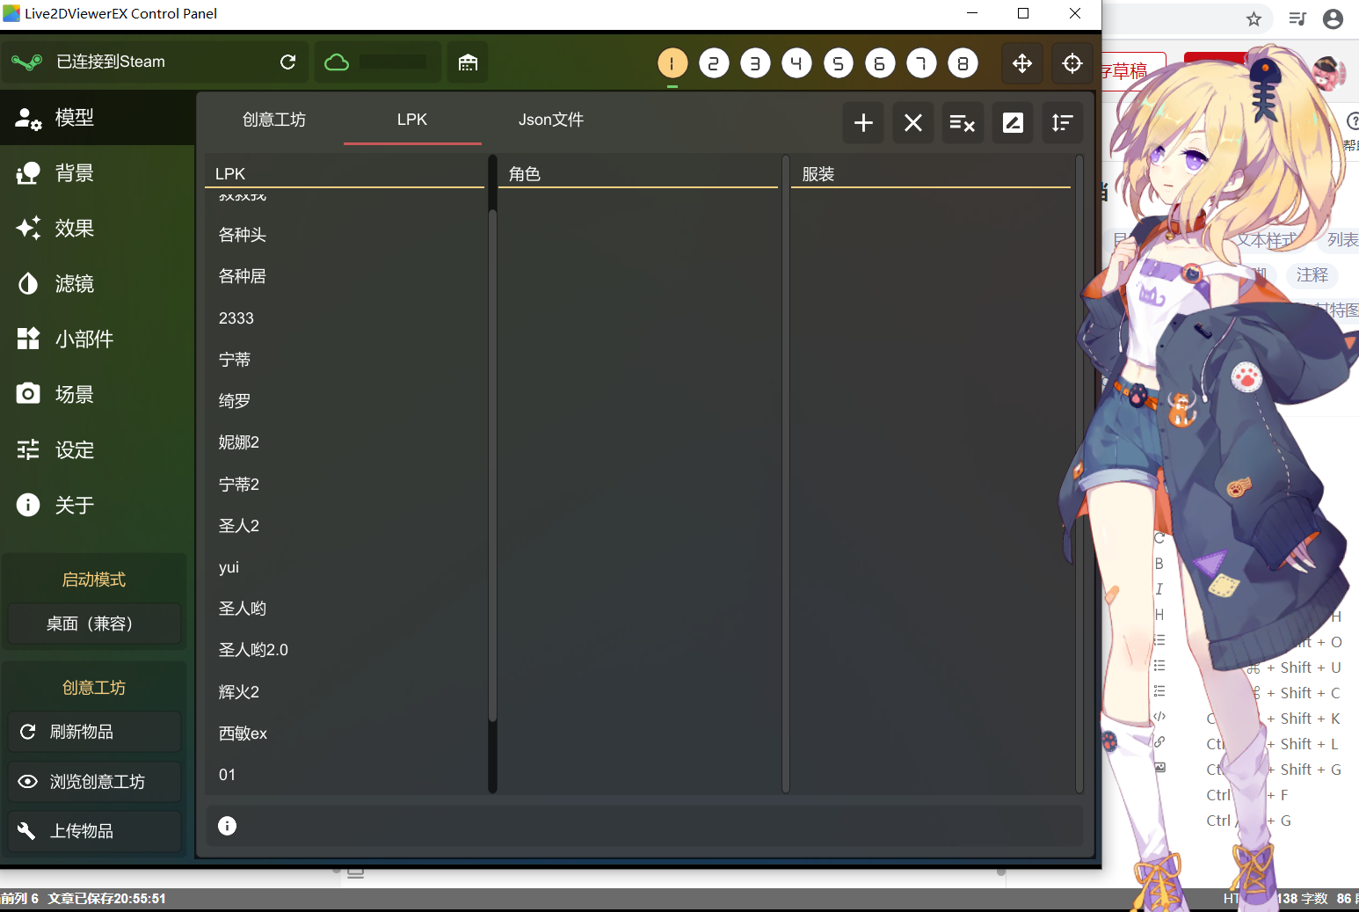The image size is (1359, 912).
Task: Click the Steam reconnect refresh icon
Action: click(287, 62)
